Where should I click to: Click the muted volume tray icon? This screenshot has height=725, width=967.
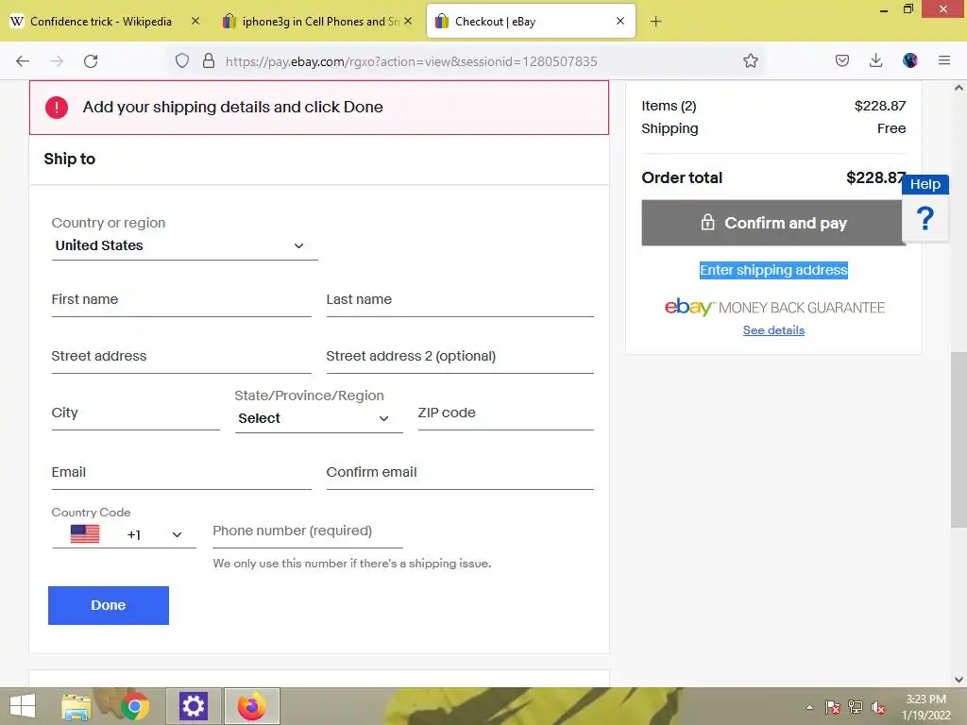(877, 707)
